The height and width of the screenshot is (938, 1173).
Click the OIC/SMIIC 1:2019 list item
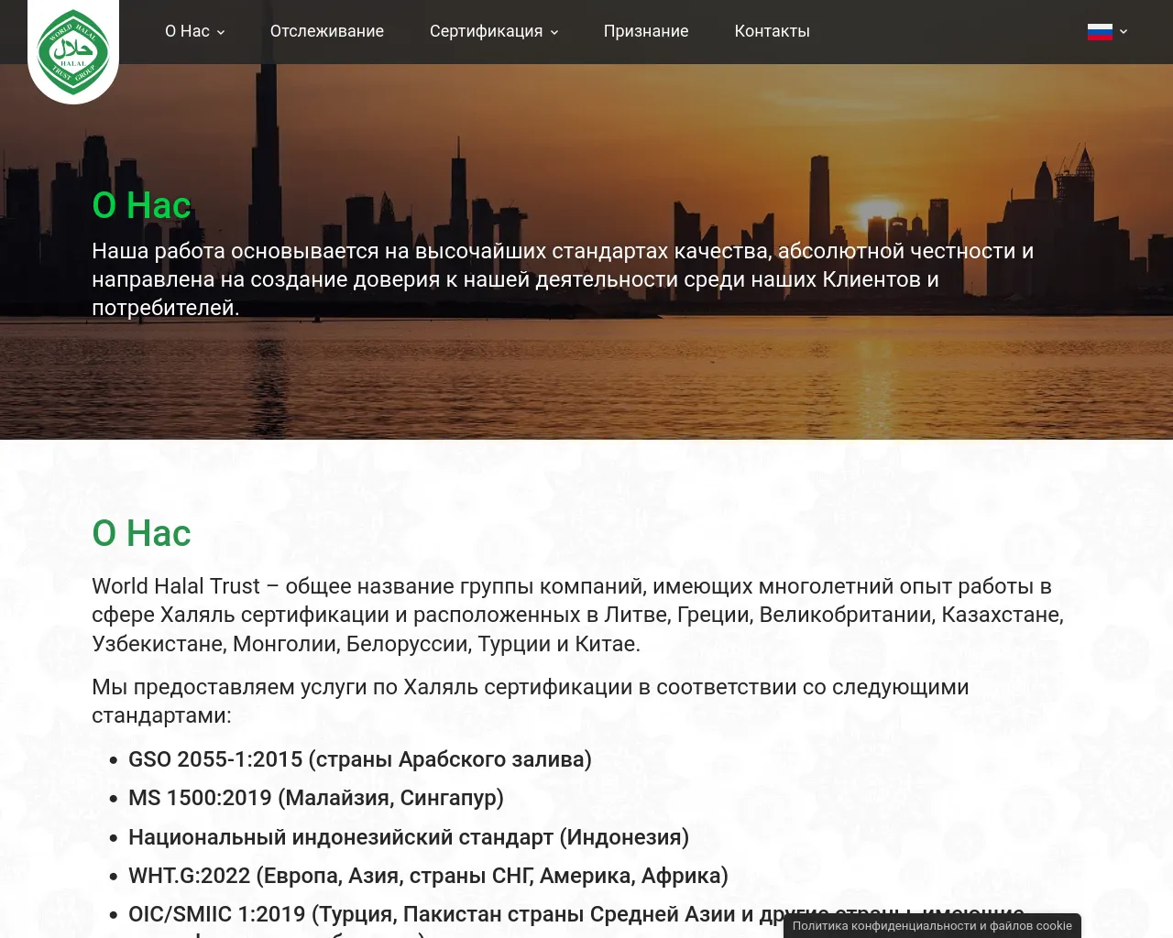point(576,920)
